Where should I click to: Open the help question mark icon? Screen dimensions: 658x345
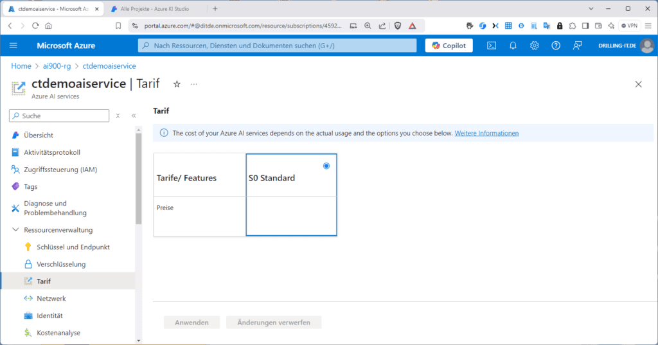point(556,46)
